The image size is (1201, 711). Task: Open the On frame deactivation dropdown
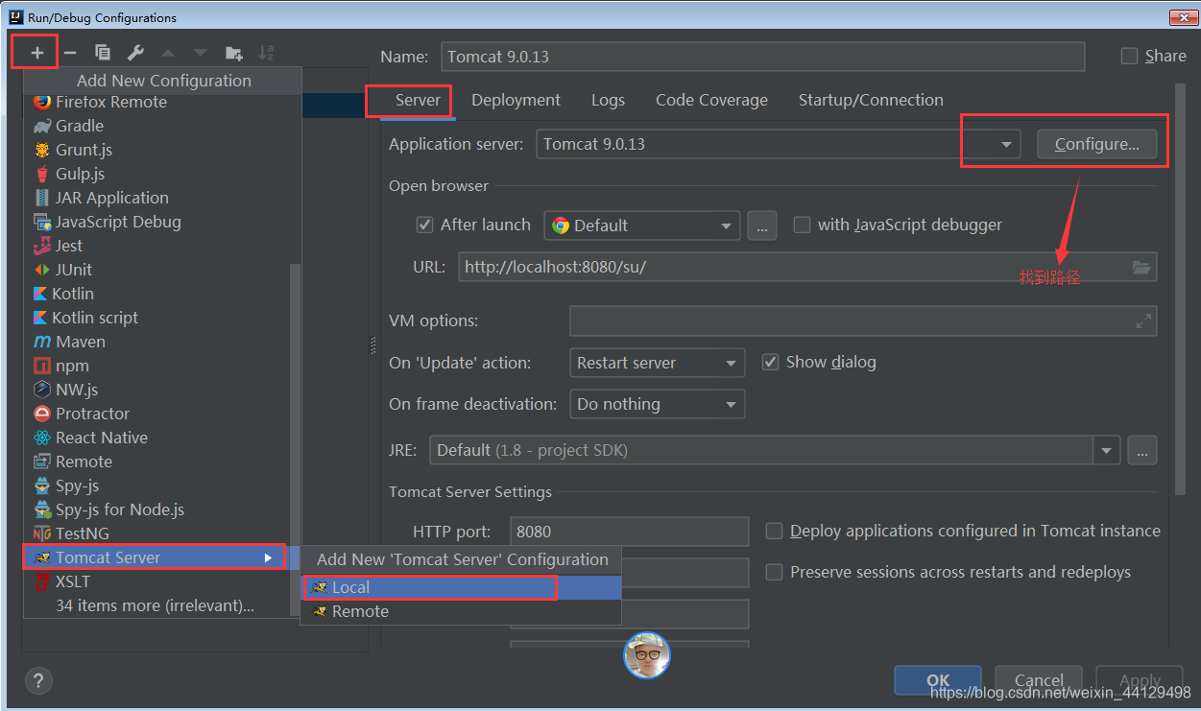click(x=658, y=404)
